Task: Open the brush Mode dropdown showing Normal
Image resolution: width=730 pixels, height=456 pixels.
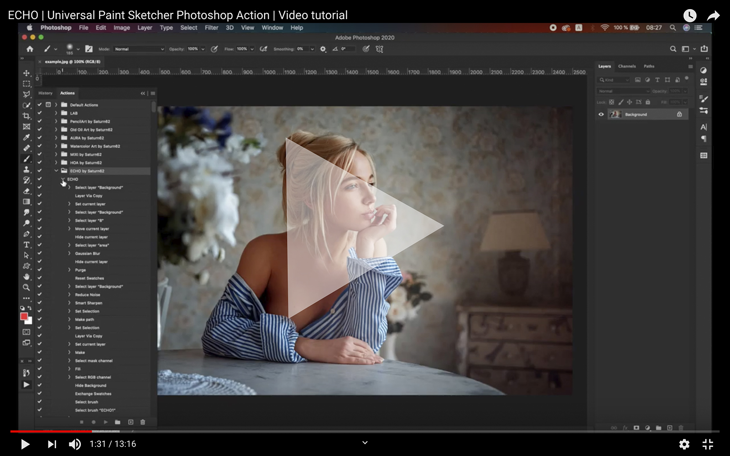Action: tap(139, 49)
